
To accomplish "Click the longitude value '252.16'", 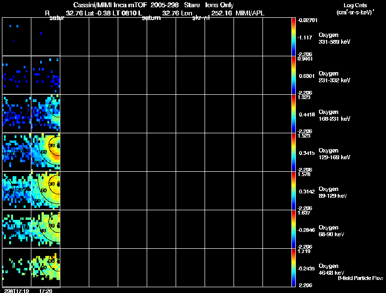I will tap(221, 13).
